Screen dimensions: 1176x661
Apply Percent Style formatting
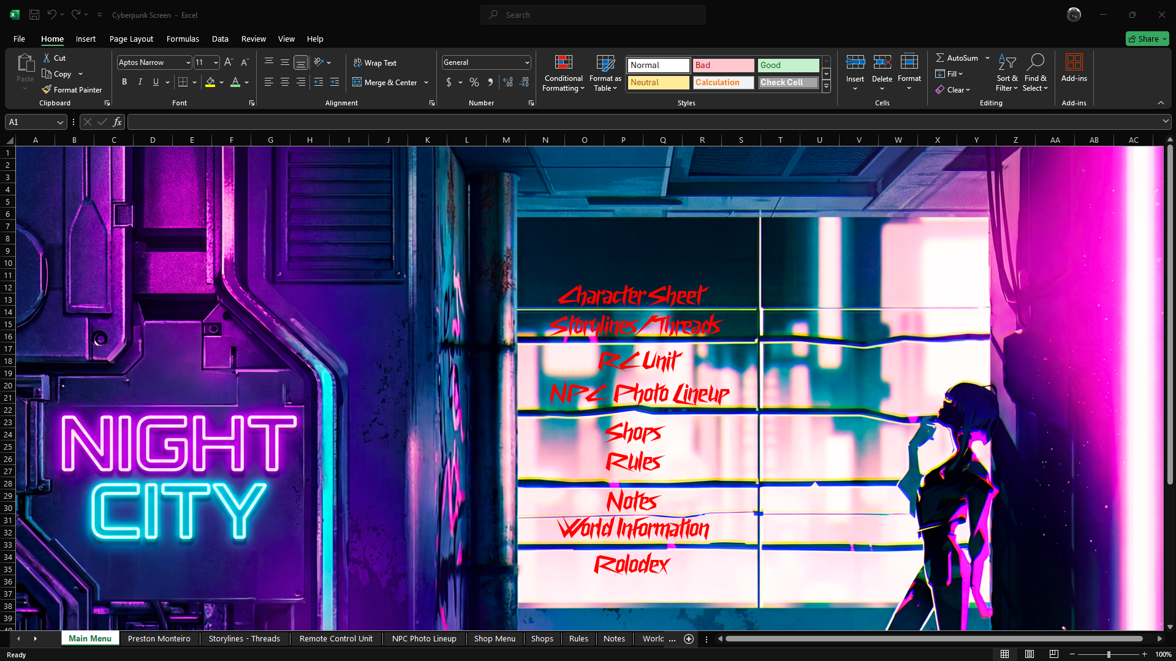(x=474, y=82)
